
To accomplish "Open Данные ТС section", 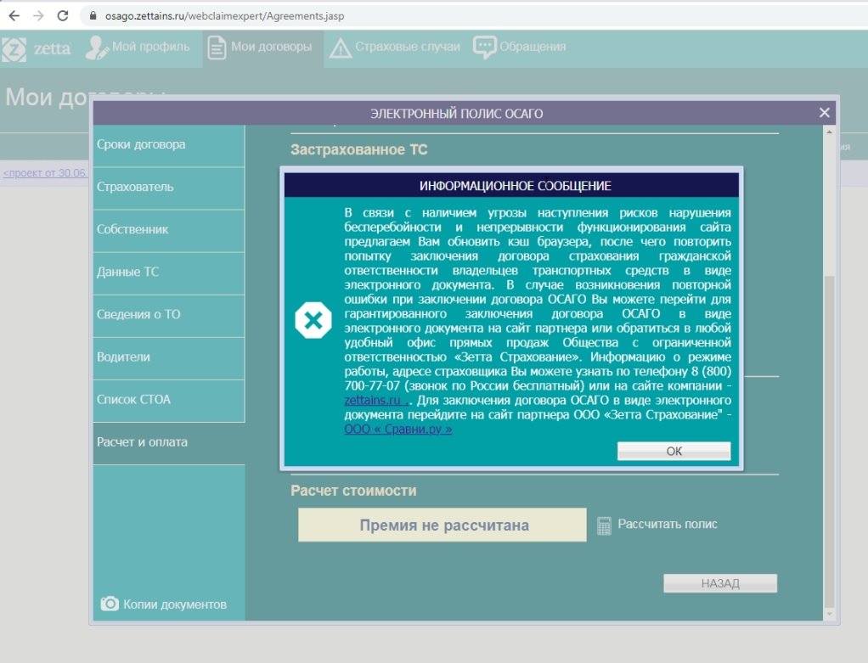I will tap(127, 272).
